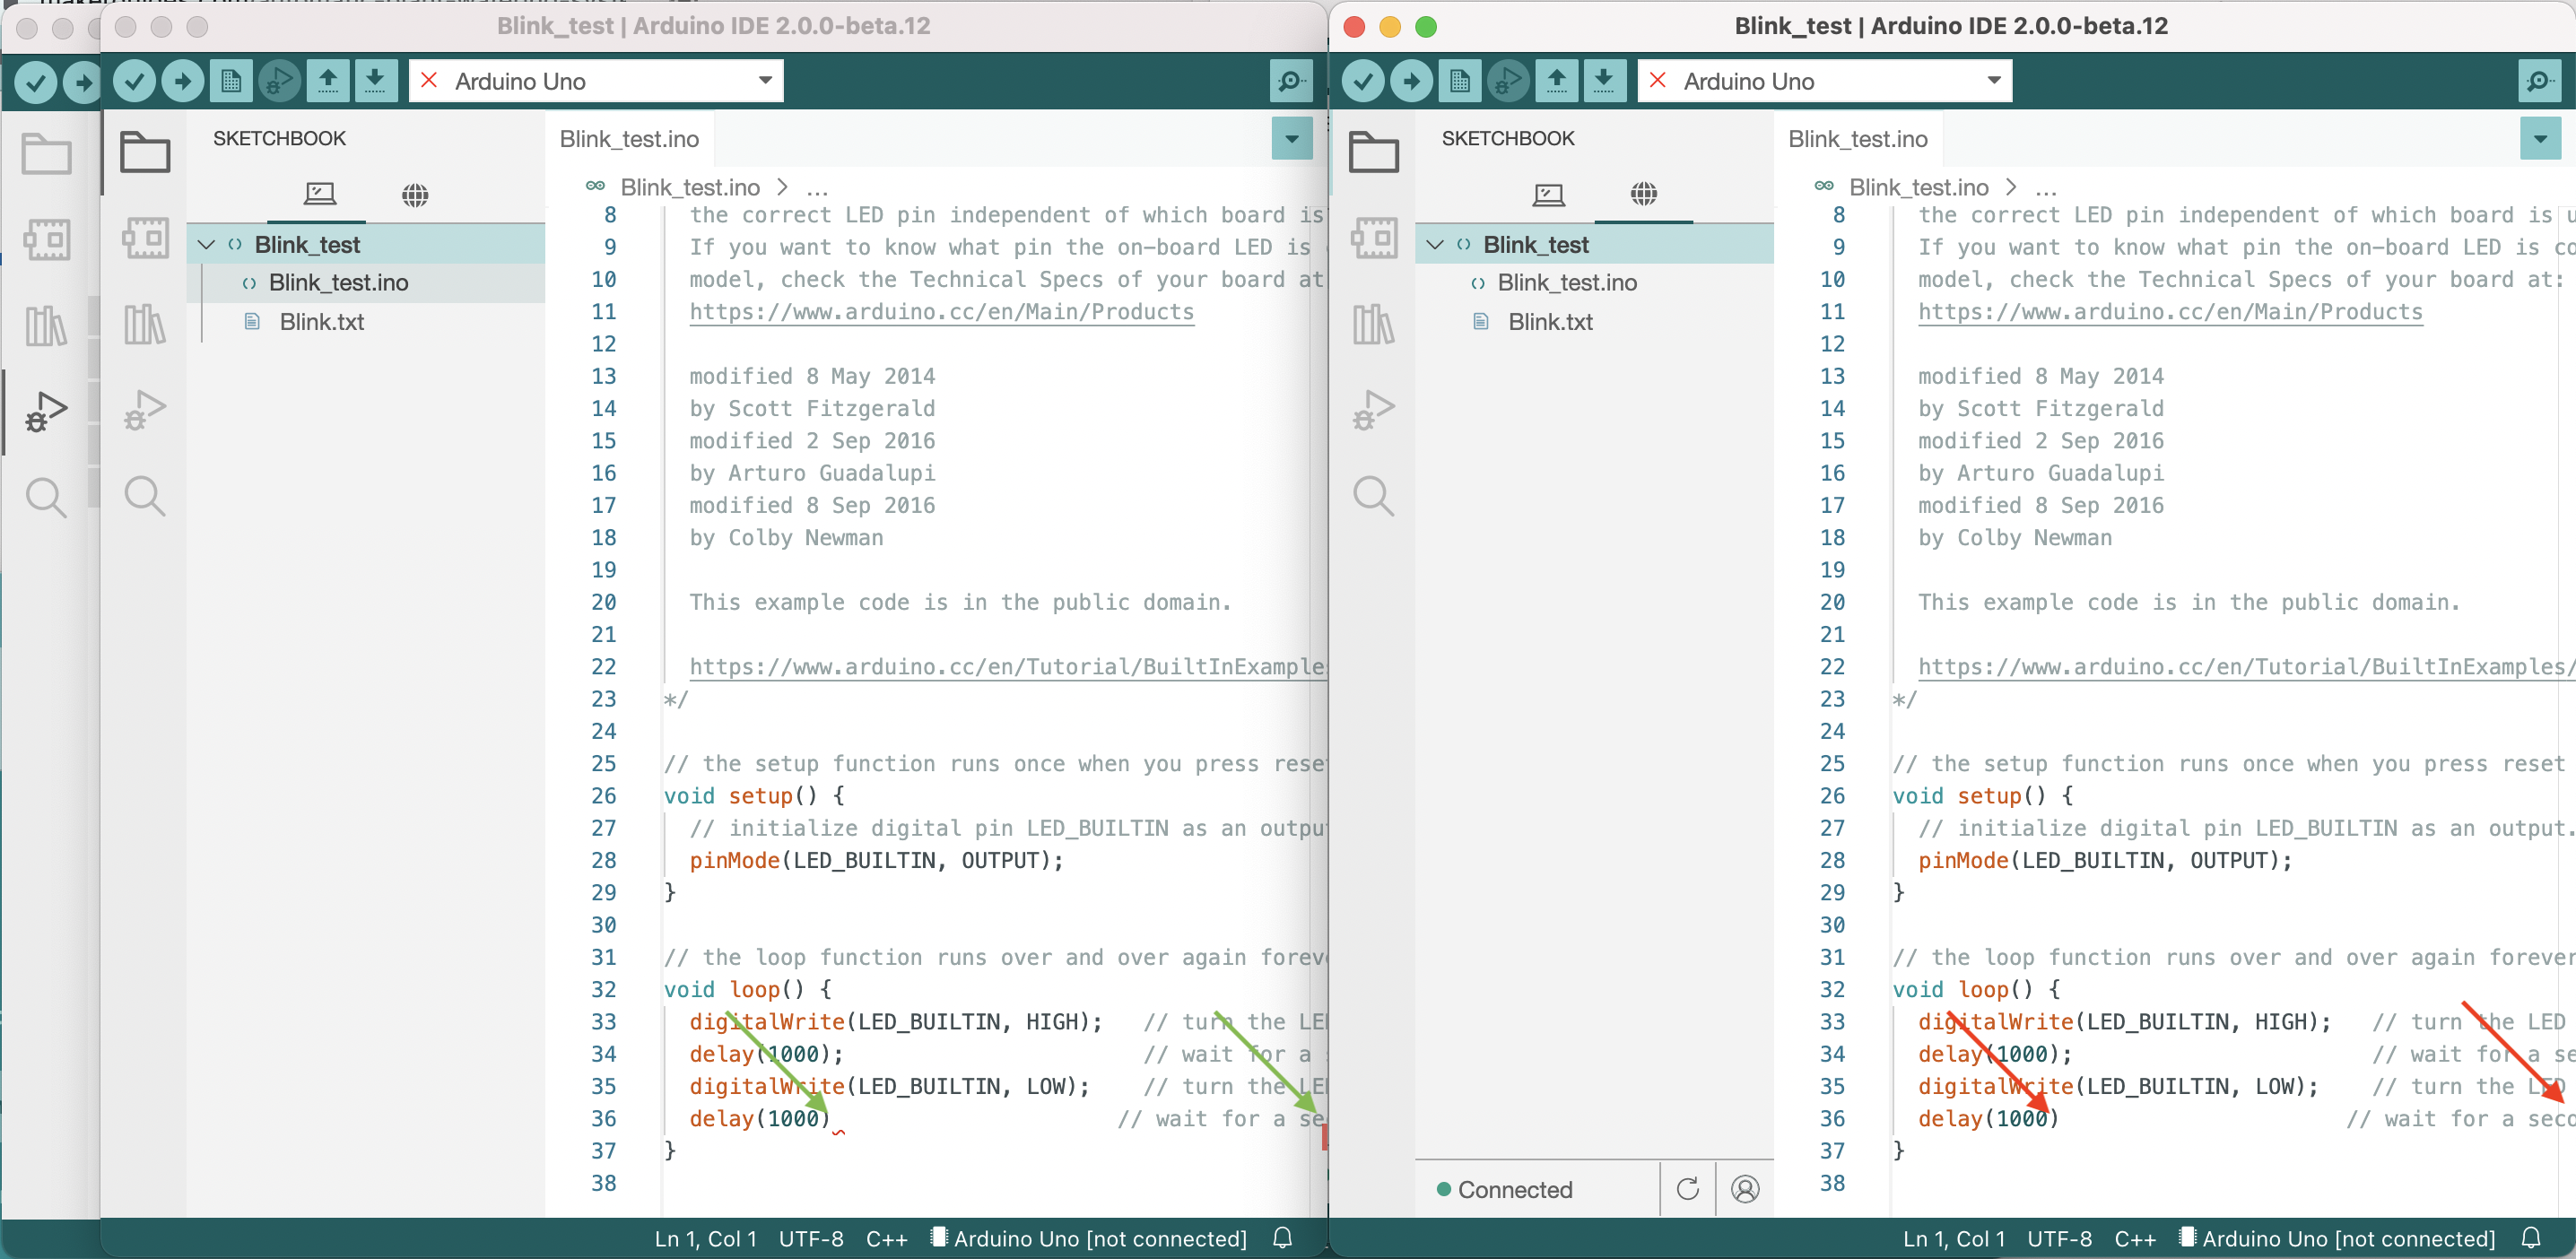The image size is (2576, 1259).
Task: Open Library Manager in right window sidebar
Action: (1373, 325)
